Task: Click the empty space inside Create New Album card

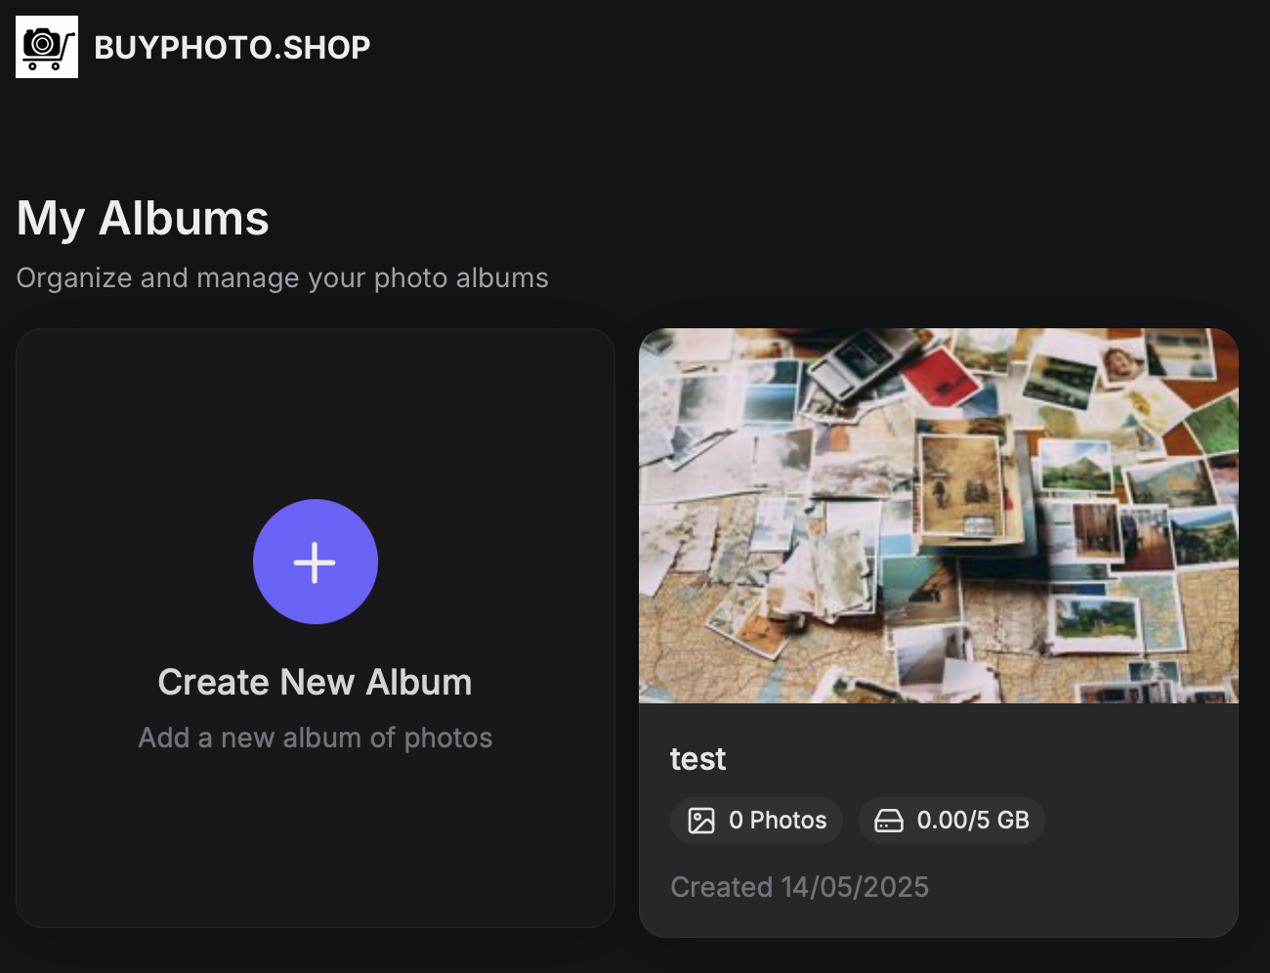Action: tap(315, 420)
